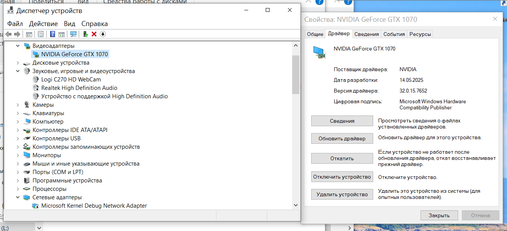Scan for hardware changes with the monitor-magnifier icon

click(x=73, y=34)
